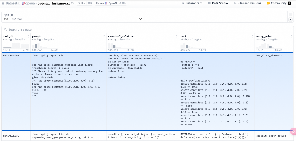Like the openai_humaneval dataset
296x141 pixels.
(81, 3)
